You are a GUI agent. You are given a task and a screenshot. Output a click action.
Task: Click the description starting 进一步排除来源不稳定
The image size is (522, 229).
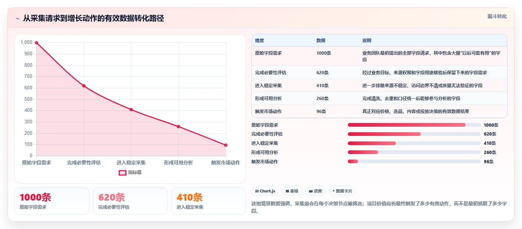click(x=422, y=86)
